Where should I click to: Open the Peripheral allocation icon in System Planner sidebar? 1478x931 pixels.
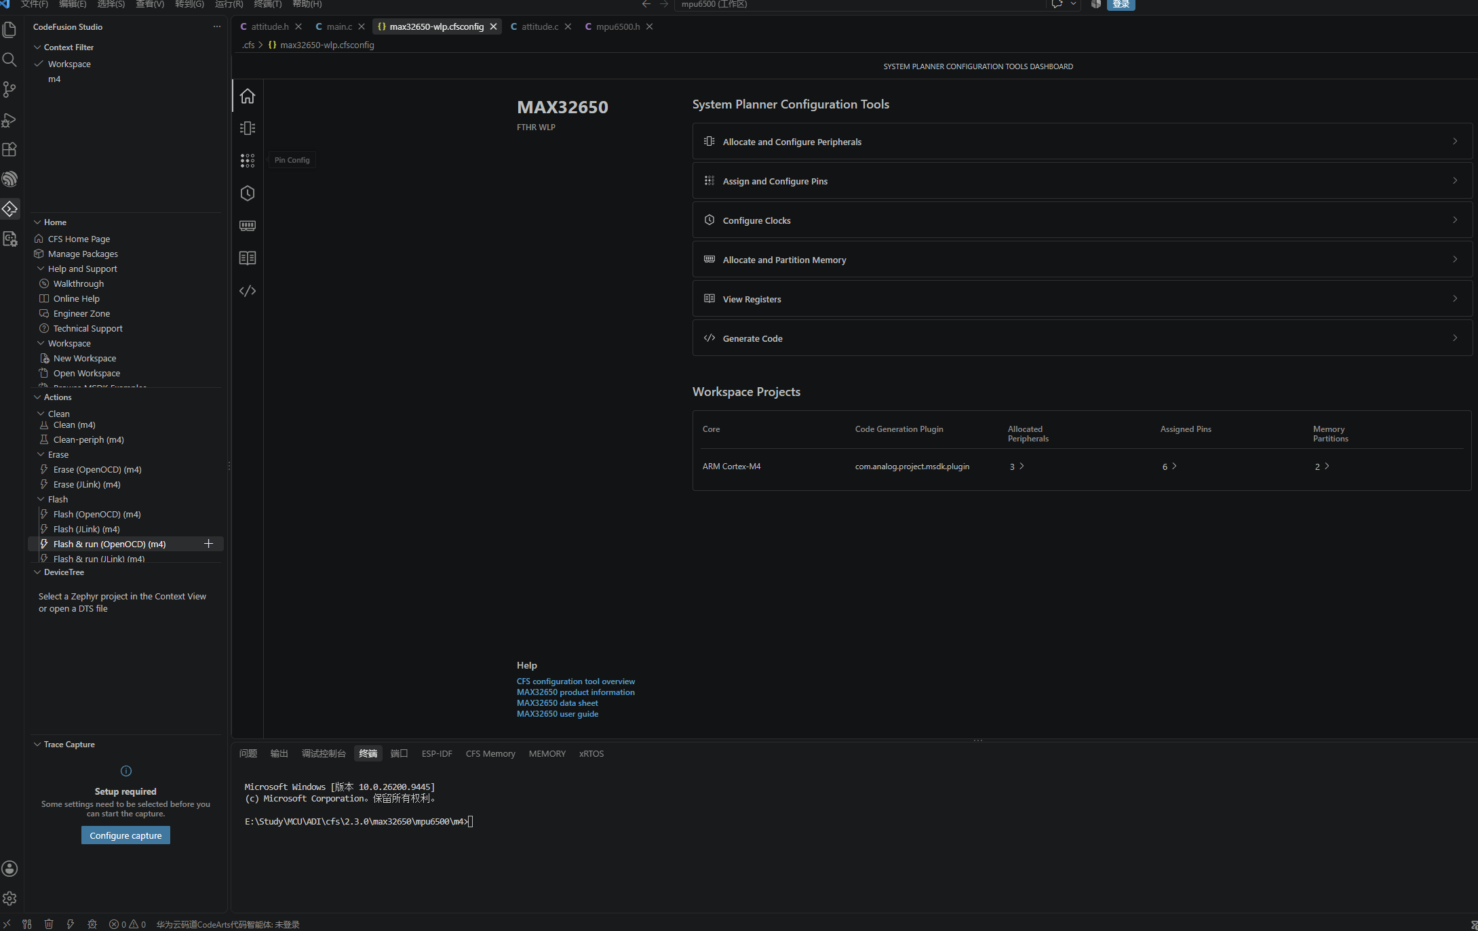(x=248, y=128)
